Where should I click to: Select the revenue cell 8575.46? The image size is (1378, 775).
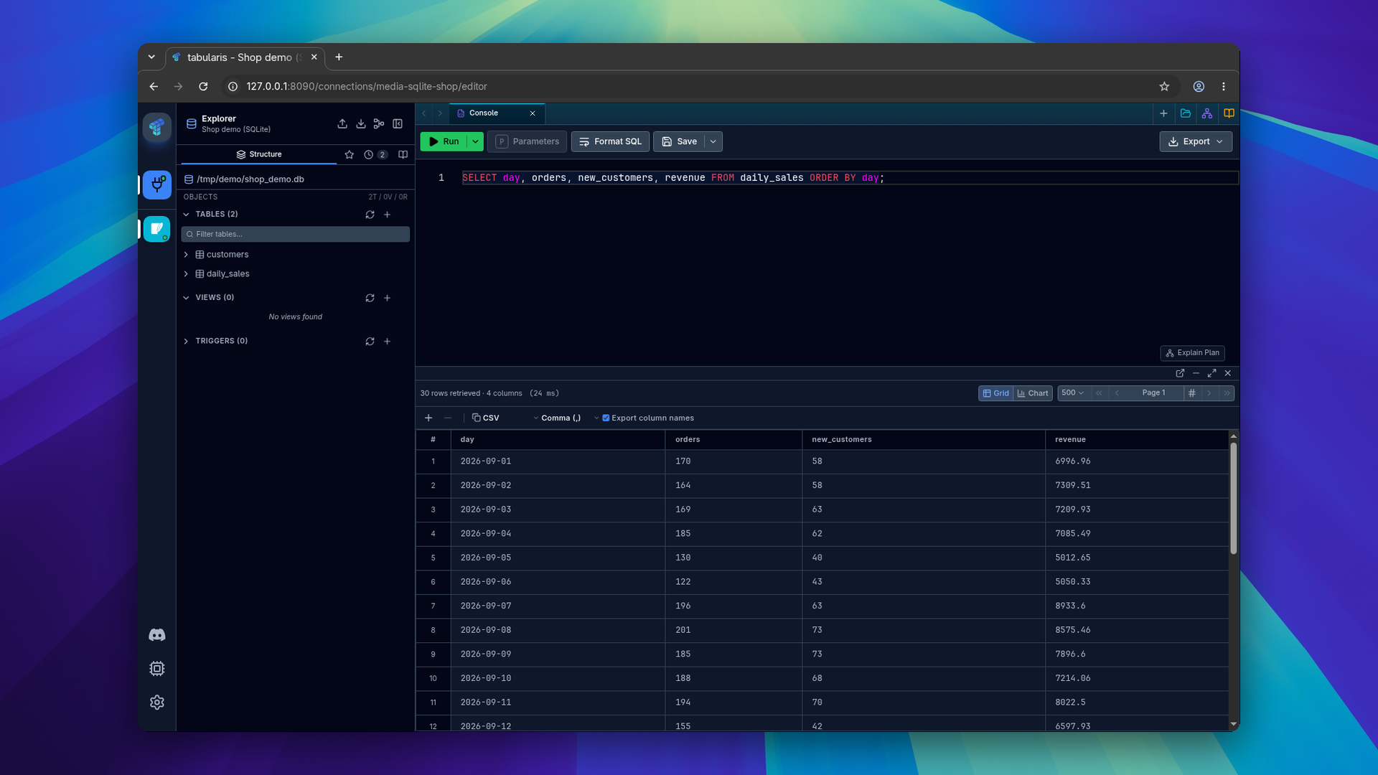pyautogui.click(x=1137, y=630)
